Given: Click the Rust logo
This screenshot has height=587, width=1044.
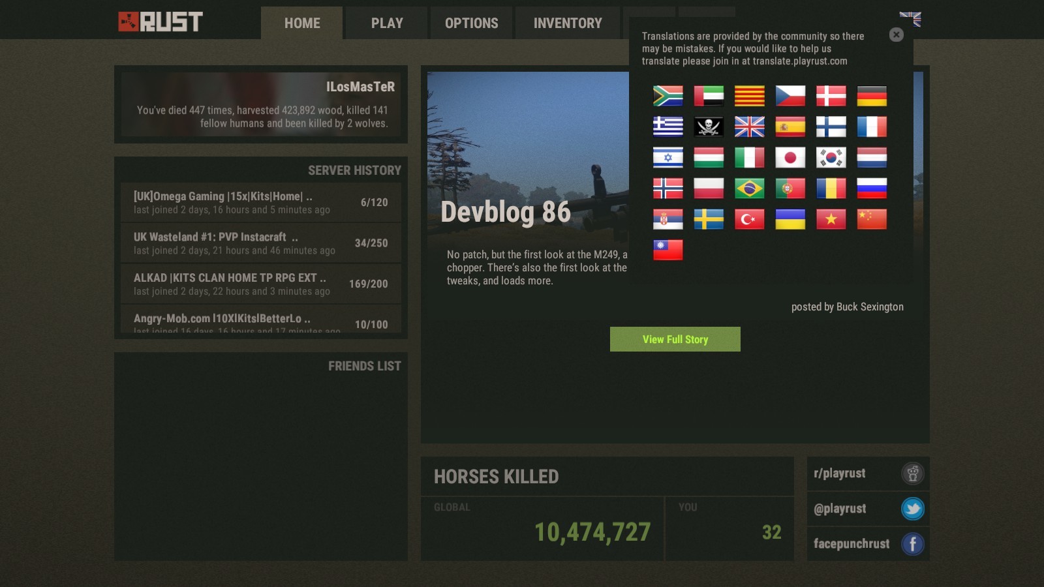Looking at the screenshot, I should [x=161, y=22].
